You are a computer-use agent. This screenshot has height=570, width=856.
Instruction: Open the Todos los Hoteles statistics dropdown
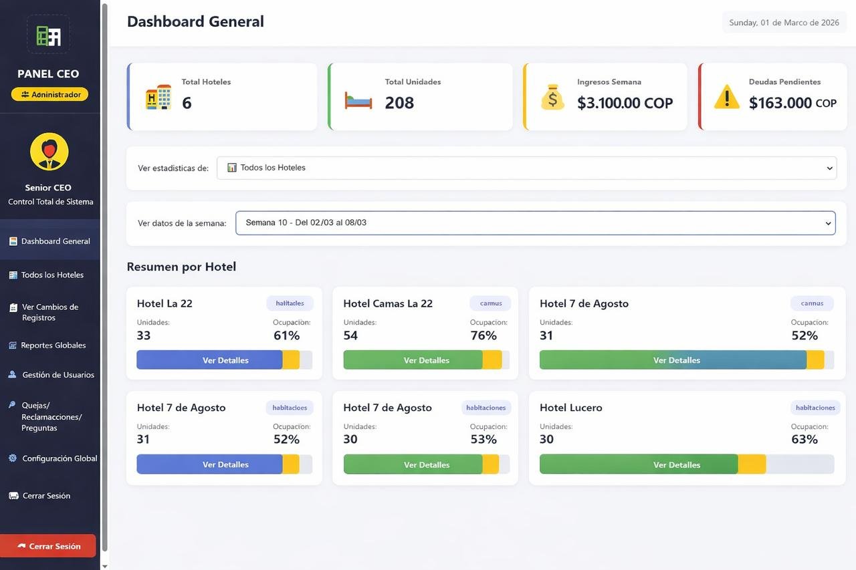click(x=526, y=168)
